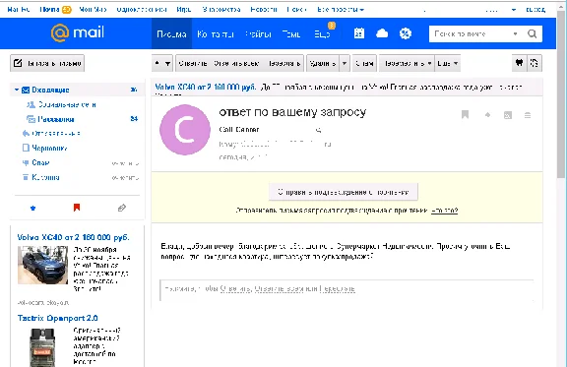567x367 pixels.
Task: Click выход to log out
Action: coord(535,10)
